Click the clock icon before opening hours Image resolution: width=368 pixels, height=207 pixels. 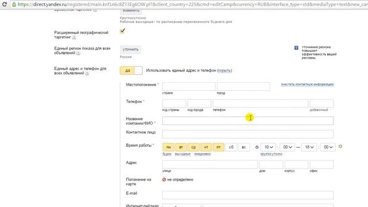point(257,147)
